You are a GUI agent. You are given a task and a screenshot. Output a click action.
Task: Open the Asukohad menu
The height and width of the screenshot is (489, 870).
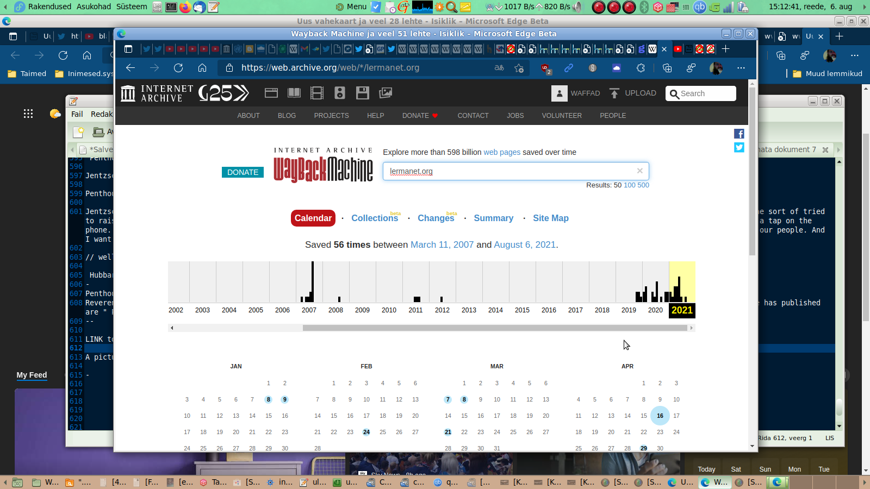[94, 7]
